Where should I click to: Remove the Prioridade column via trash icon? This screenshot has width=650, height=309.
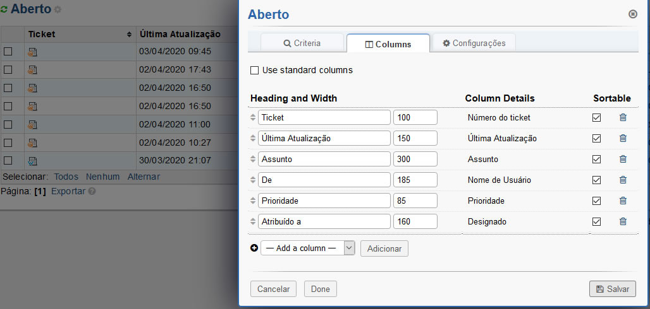point(623,201)
